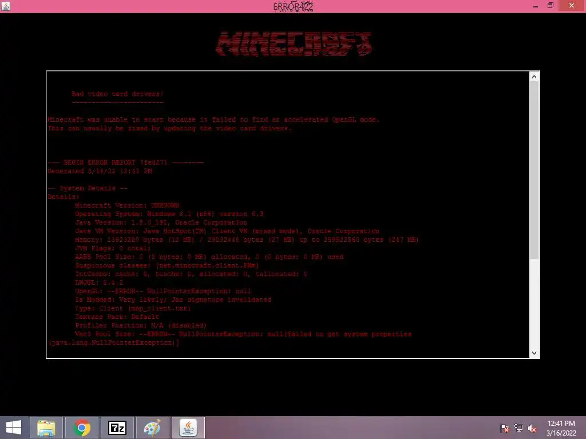Click the 'Minecraft Version: UNKNOWN' line
The width and height of the screenshot is (586, 439).
click(x=127, y=205)
